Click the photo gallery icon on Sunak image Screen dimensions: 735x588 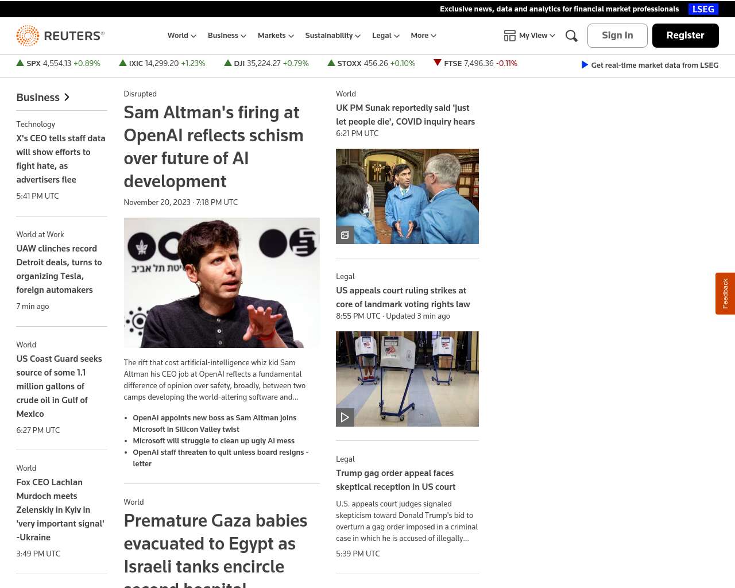[345, 235]
